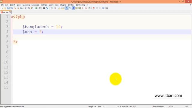Open the Function List panel icon
Screen dimensions: 192x108
tap(83, 8)
